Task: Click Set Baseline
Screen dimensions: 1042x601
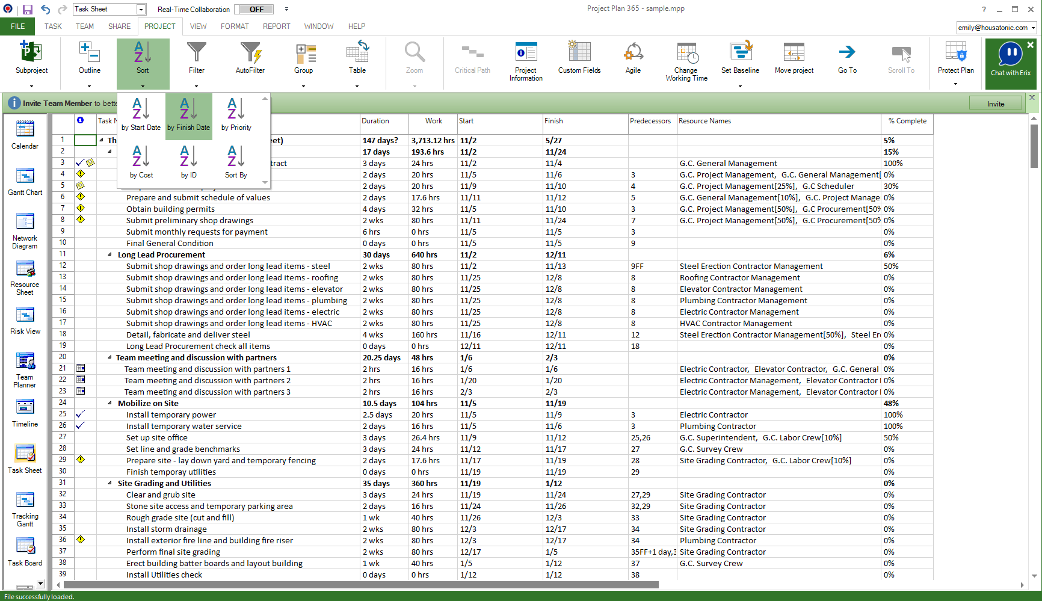Action: click(740, 57)
